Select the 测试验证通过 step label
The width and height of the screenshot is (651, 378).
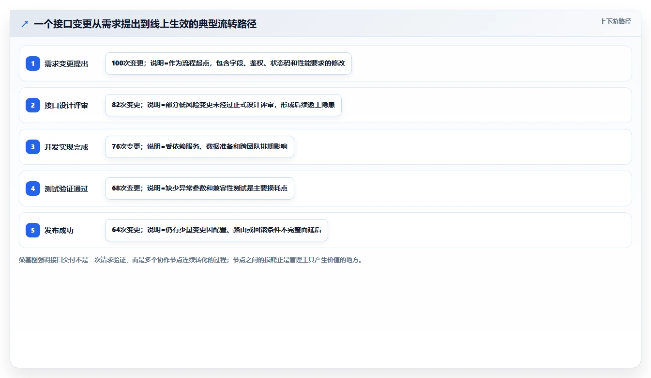pyautogui.click(x=66, y=189)
